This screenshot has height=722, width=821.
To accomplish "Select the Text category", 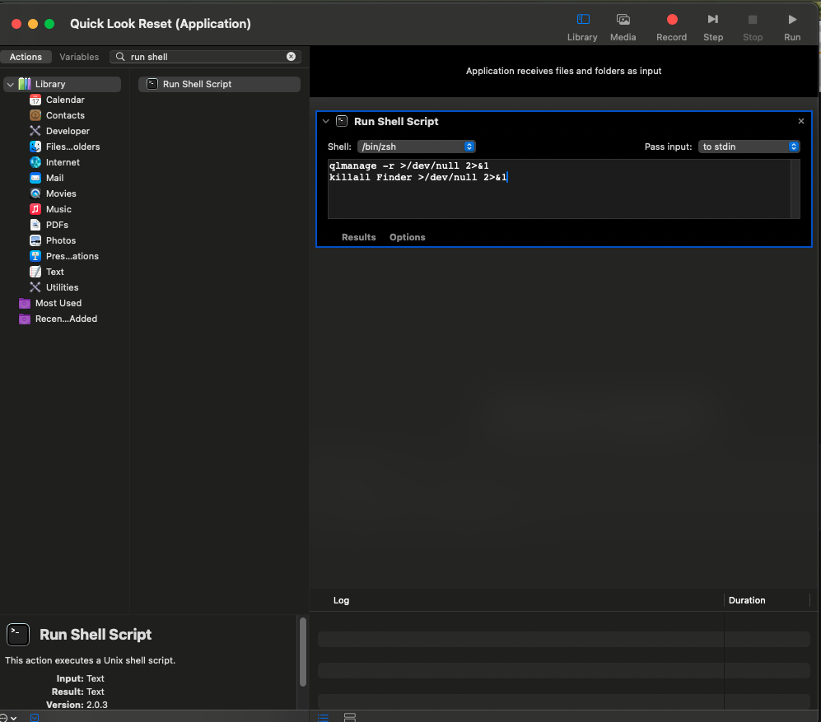I will pos(54,272).
